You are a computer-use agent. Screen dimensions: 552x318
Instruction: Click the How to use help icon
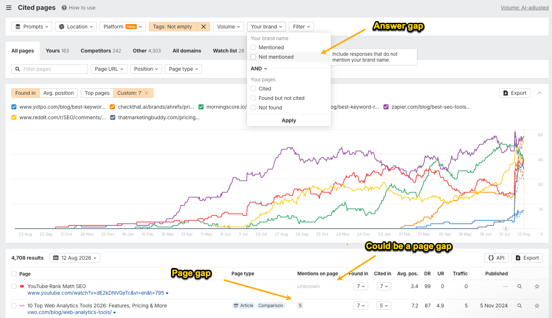point(64,8)
